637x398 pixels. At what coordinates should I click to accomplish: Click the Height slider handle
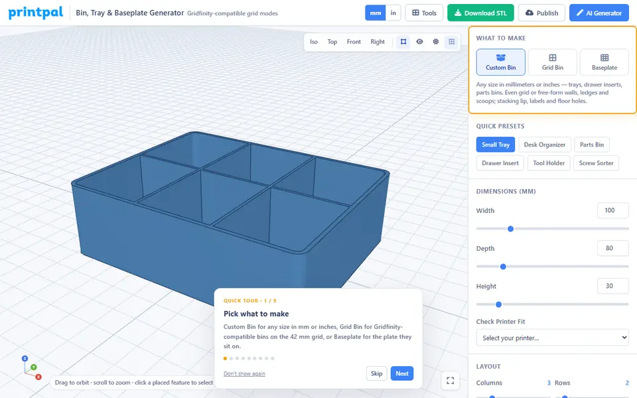pyautogui.click(x=498, y=304)
